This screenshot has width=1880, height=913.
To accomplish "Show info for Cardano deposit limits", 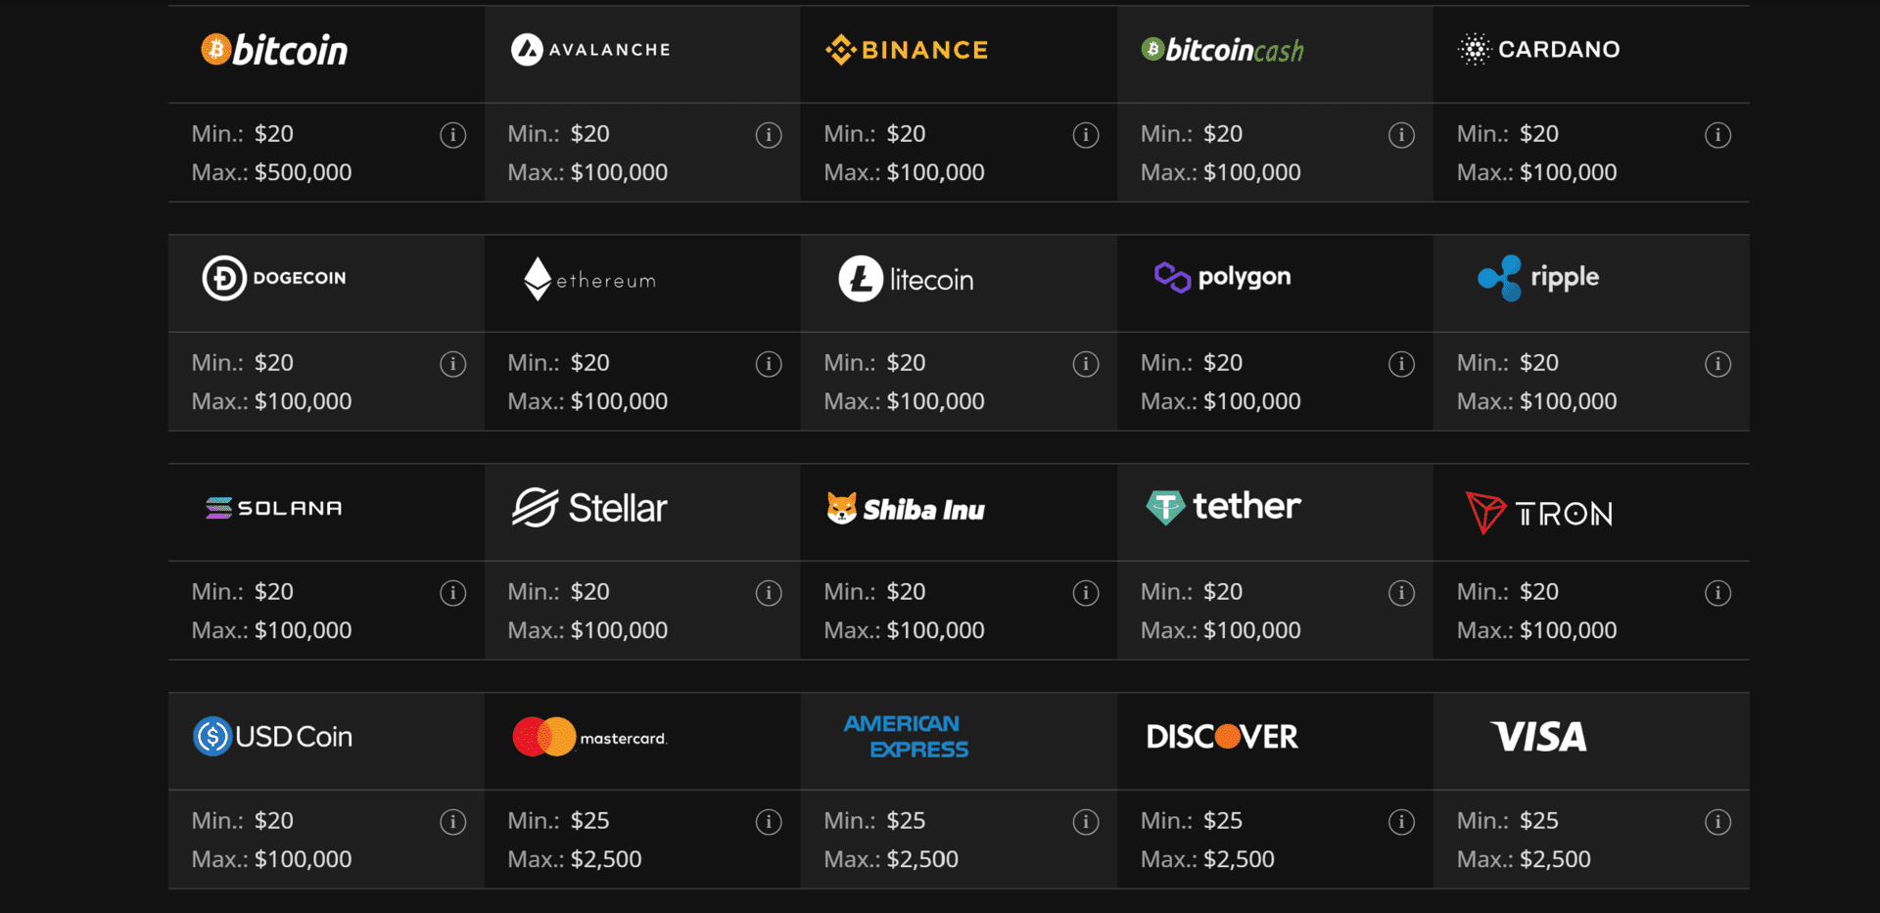I will pyautogui.click(x=1717, y=135).
